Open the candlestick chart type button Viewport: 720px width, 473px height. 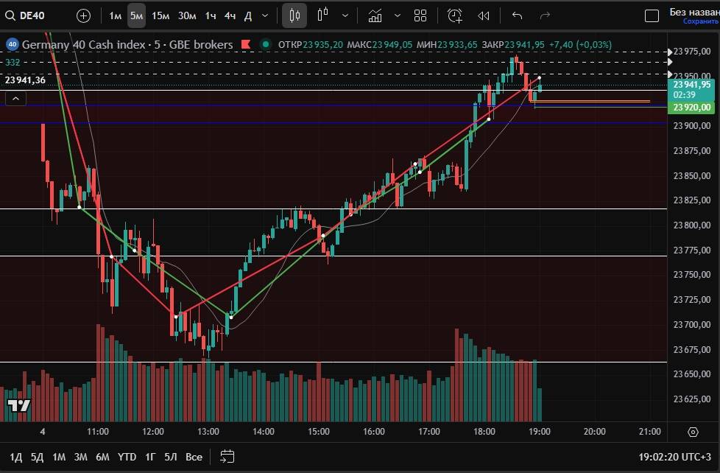294,15
